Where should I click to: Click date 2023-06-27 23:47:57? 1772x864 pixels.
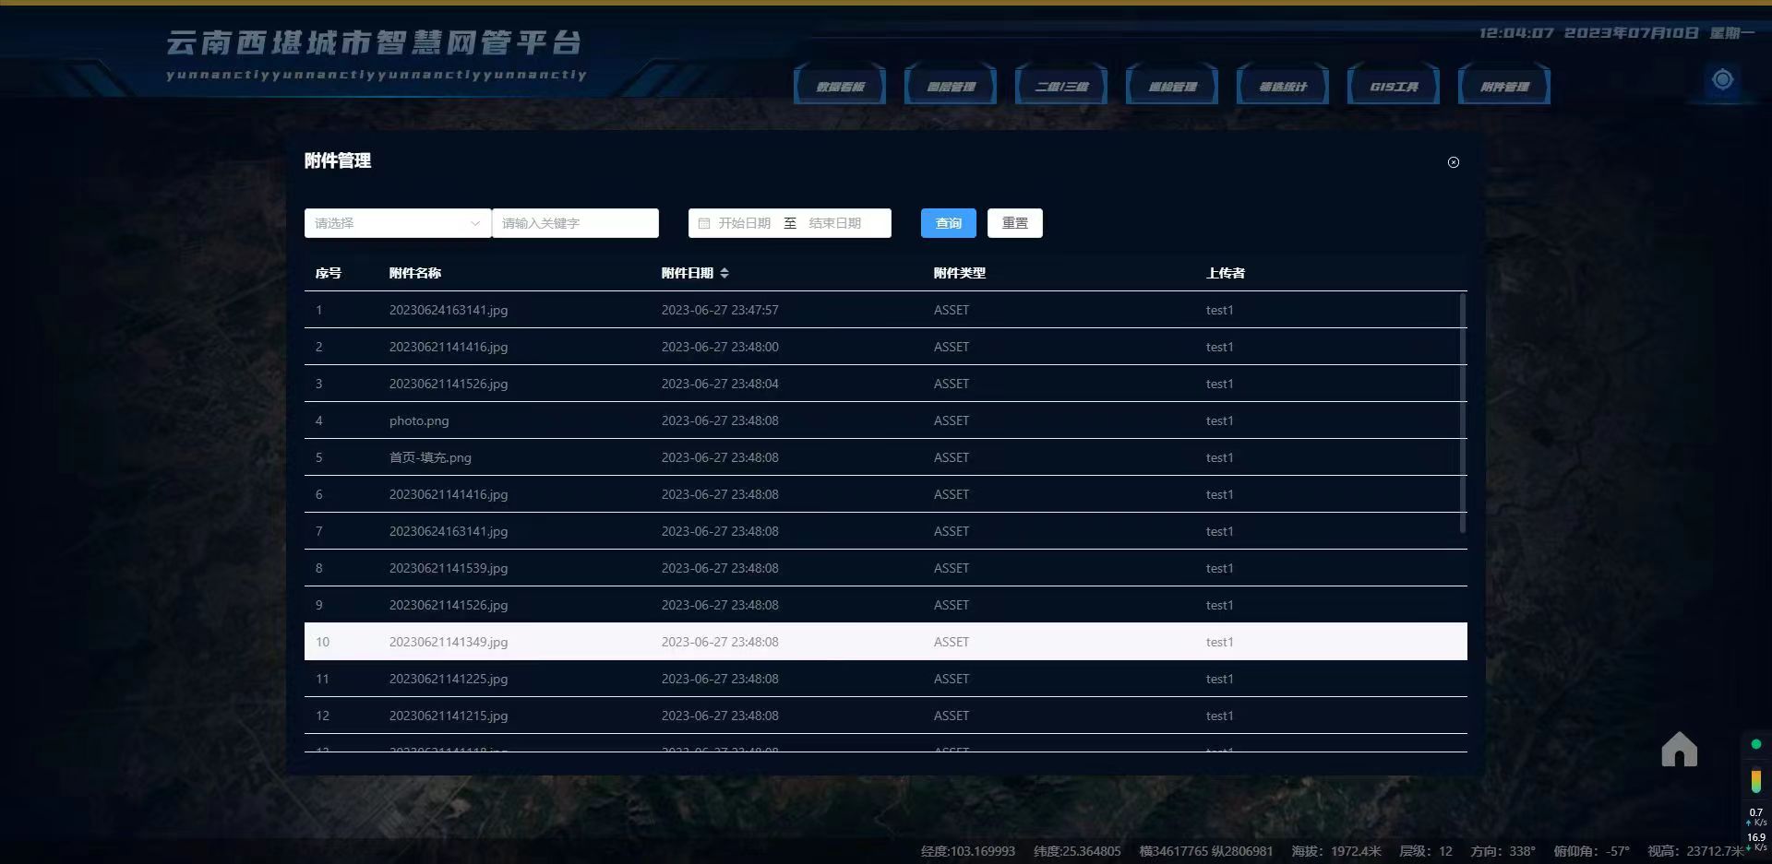[720, 310]
